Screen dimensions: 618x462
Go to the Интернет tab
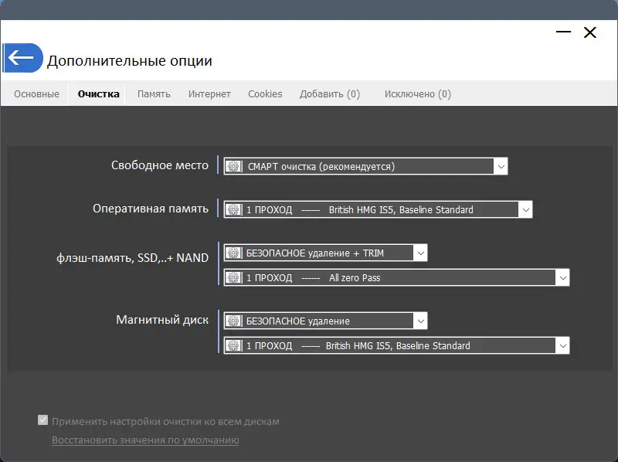(209, 94)
